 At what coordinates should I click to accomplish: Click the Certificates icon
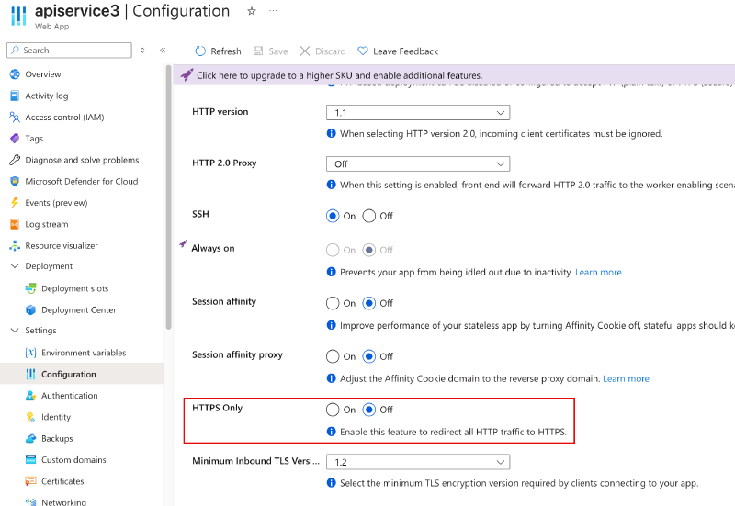pyautogui.click(x=31, y=481)
